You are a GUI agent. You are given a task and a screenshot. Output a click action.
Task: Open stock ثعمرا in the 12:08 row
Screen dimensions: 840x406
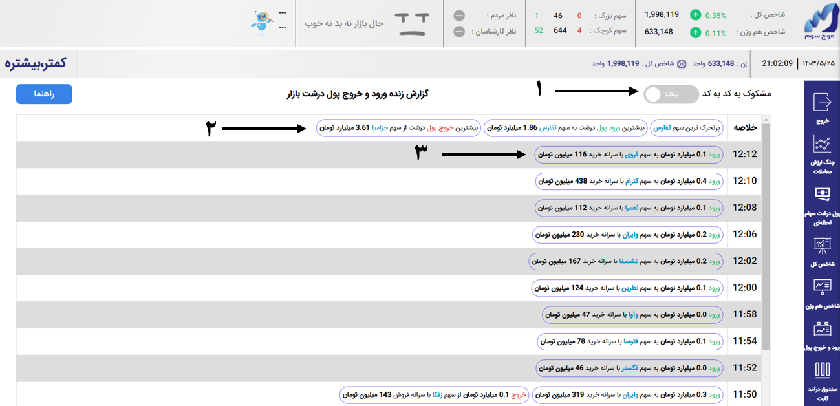point(632,208)
